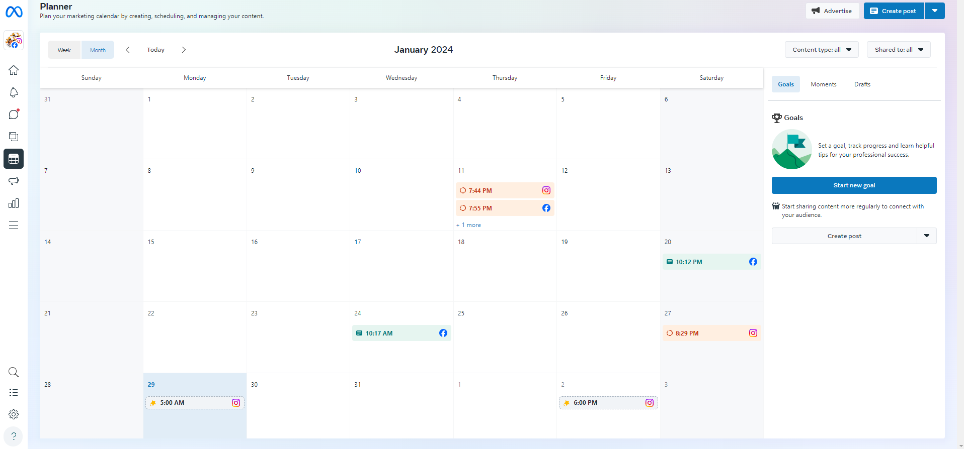Screen dimensions: 964x449
Task: Click the 'Friday' column header
Action: click(x=608, y=78)
